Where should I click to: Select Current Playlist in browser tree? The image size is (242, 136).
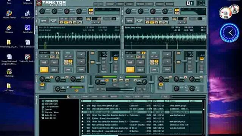[x=51, y=101]
